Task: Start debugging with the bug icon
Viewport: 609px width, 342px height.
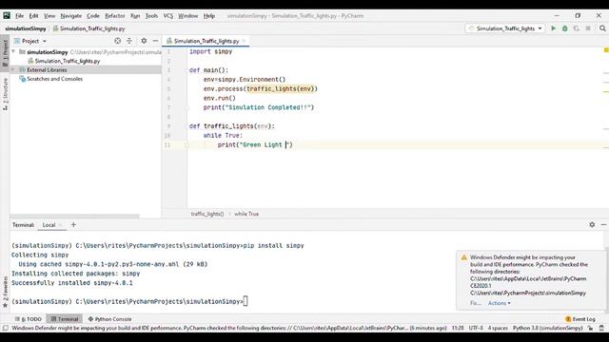Action: [564, 28]
